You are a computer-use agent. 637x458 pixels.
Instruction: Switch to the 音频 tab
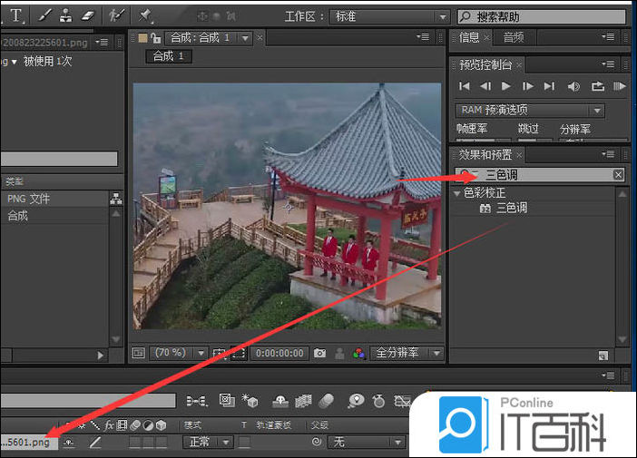[x=514, y=37]
